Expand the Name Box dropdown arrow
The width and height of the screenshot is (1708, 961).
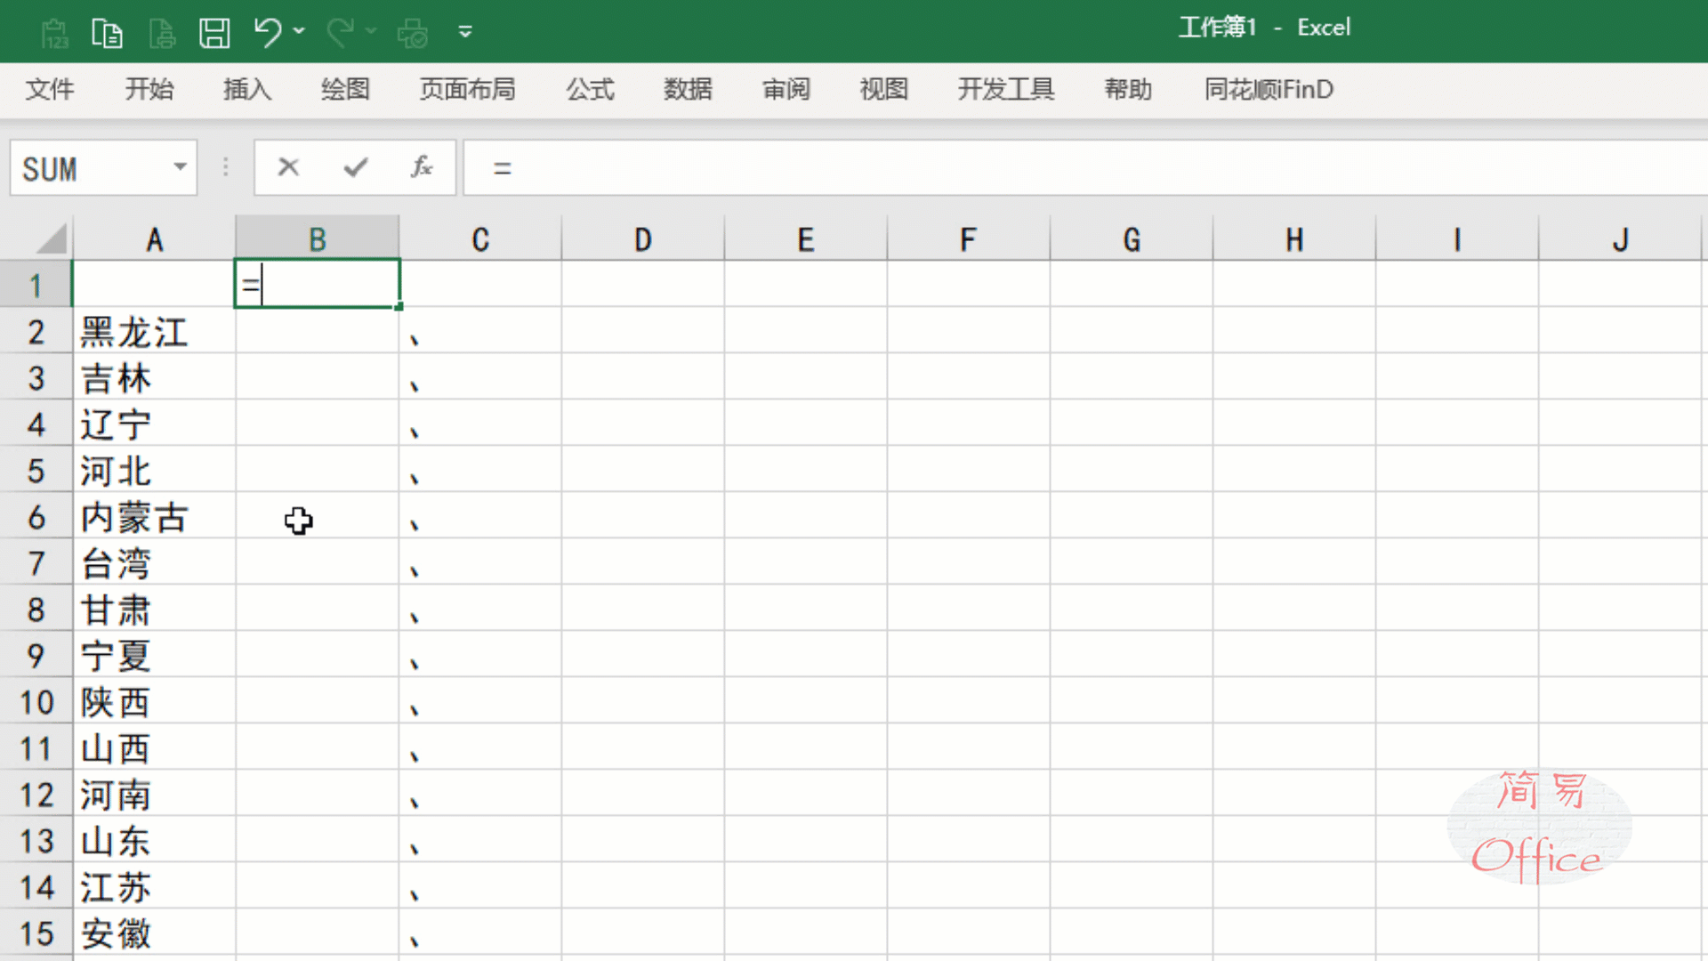pyautogui.click(x=181, y=167)
